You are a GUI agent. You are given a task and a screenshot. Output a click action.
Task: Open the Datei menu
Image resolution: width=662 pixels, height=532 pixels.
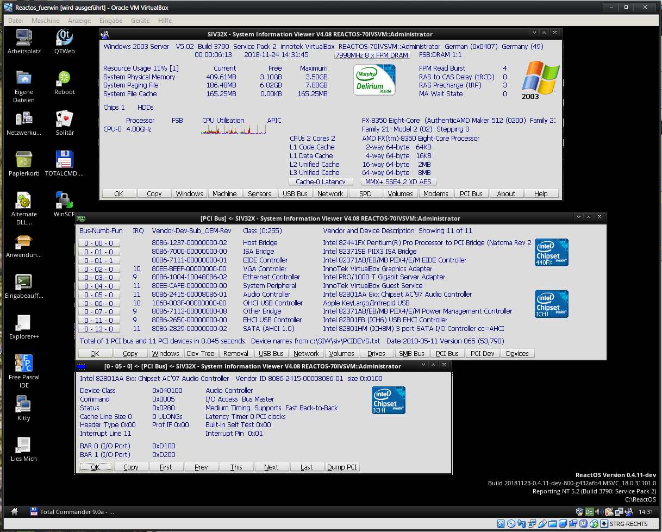16,21
